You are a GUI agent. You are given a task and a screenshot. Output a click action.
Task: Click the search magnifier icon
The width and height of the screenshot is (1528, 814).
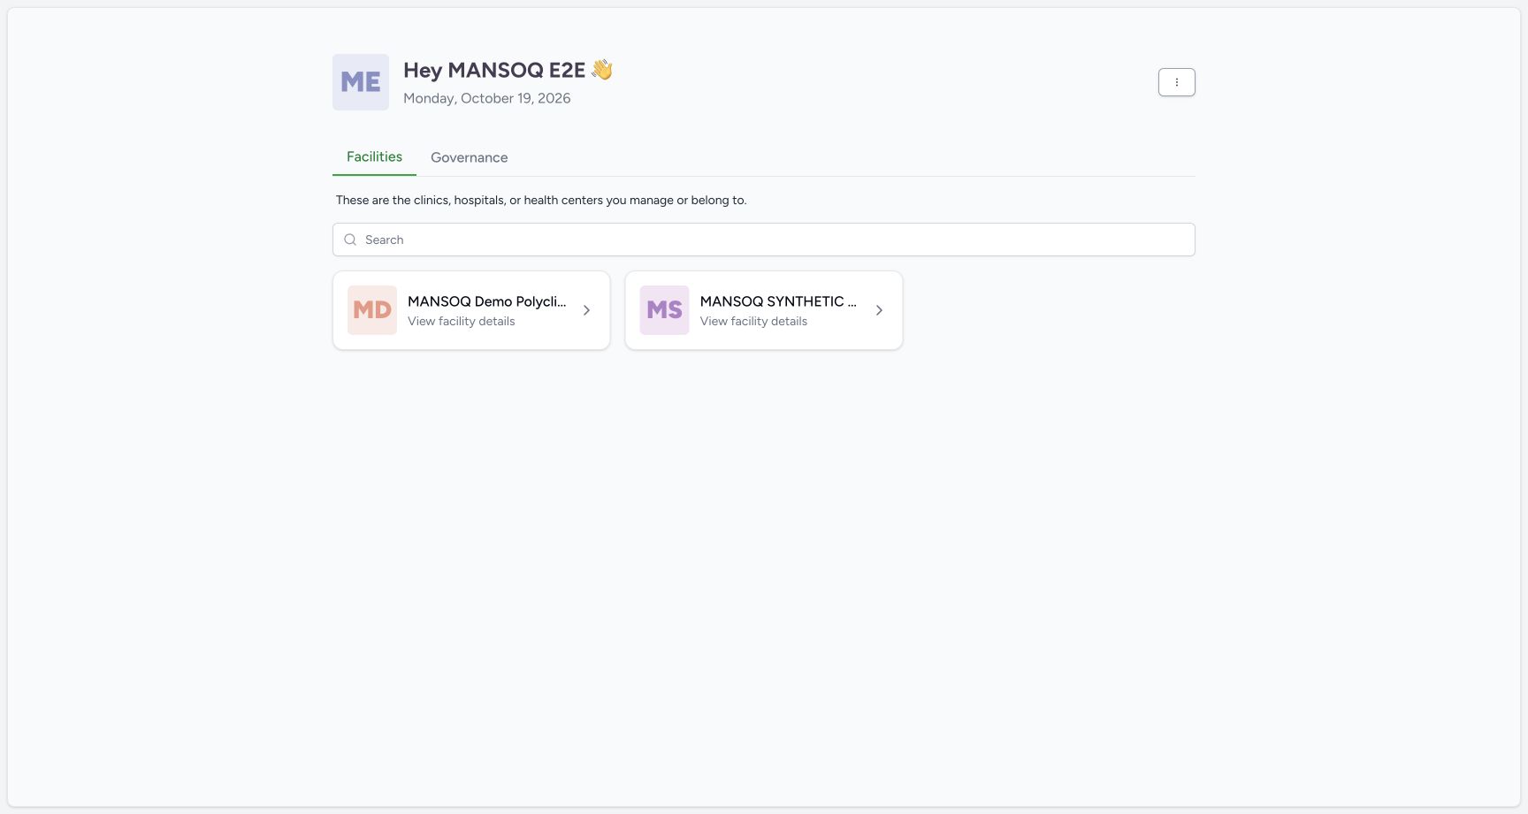[350, 240]
